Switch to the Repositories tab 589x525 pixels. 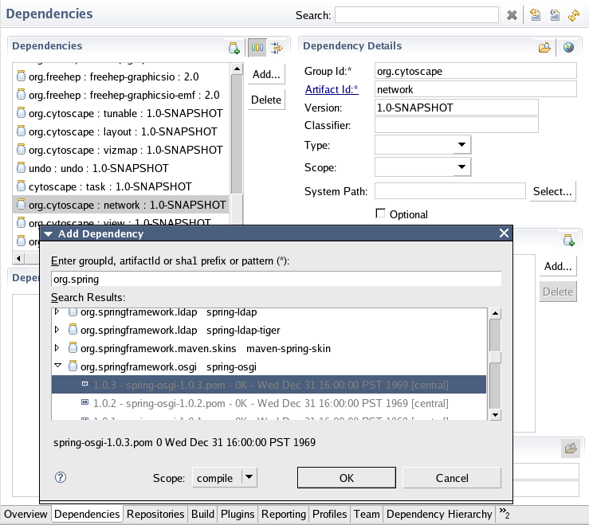pyautogui.click(x=155, y=515)
